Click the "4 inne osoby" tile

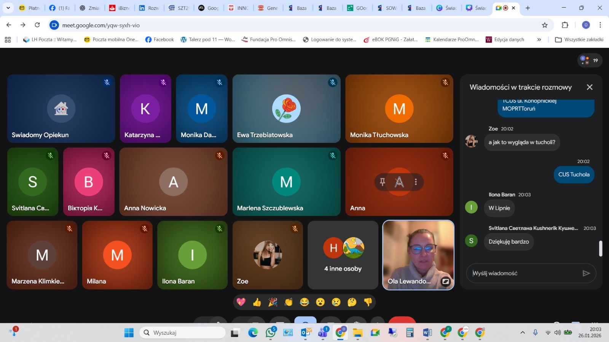pos(343,255)
